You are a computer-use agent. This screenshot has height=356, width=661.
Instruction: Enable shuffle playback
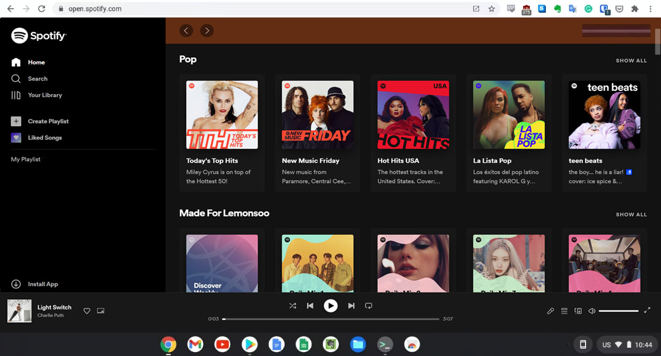click(x=292, y=305)
